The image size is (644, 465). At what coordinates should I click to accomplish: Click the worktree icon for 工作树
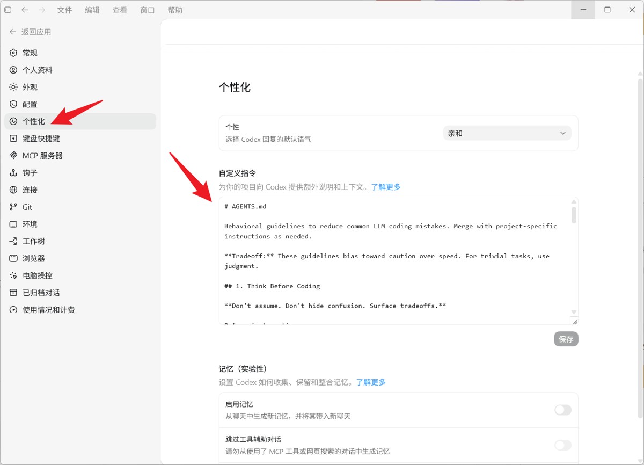[x=13, y=241]
